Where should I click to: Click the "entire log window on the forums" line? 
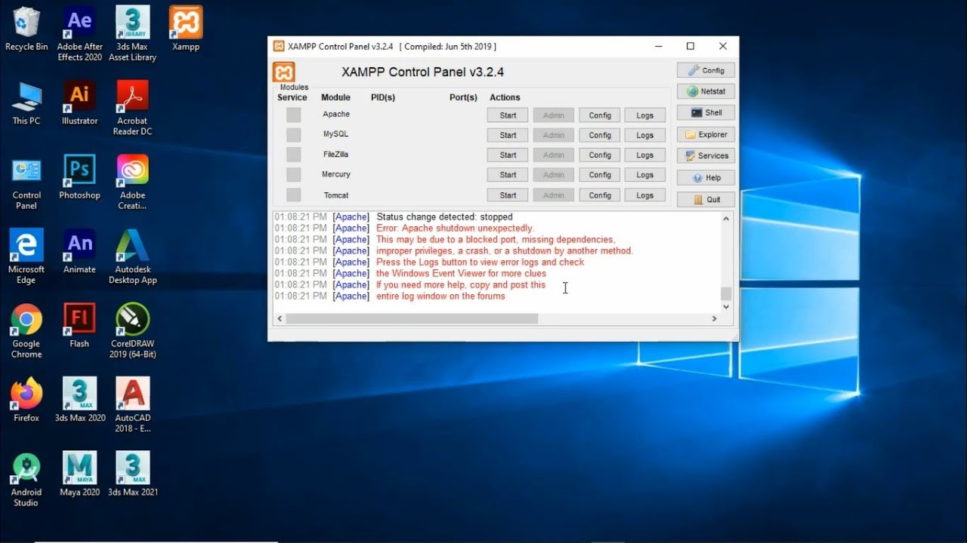[440, 296]
